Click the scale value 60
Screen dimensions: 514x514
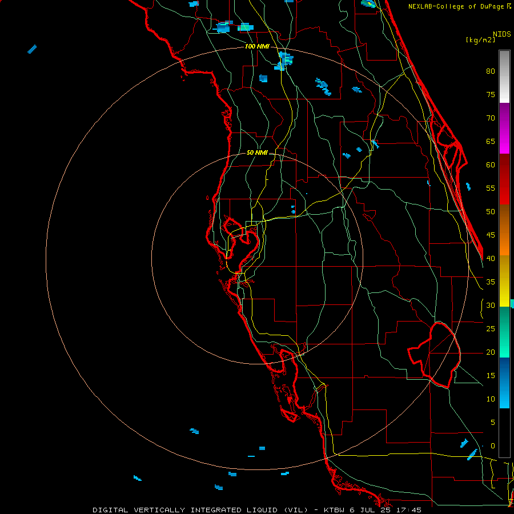coord(491,165)
